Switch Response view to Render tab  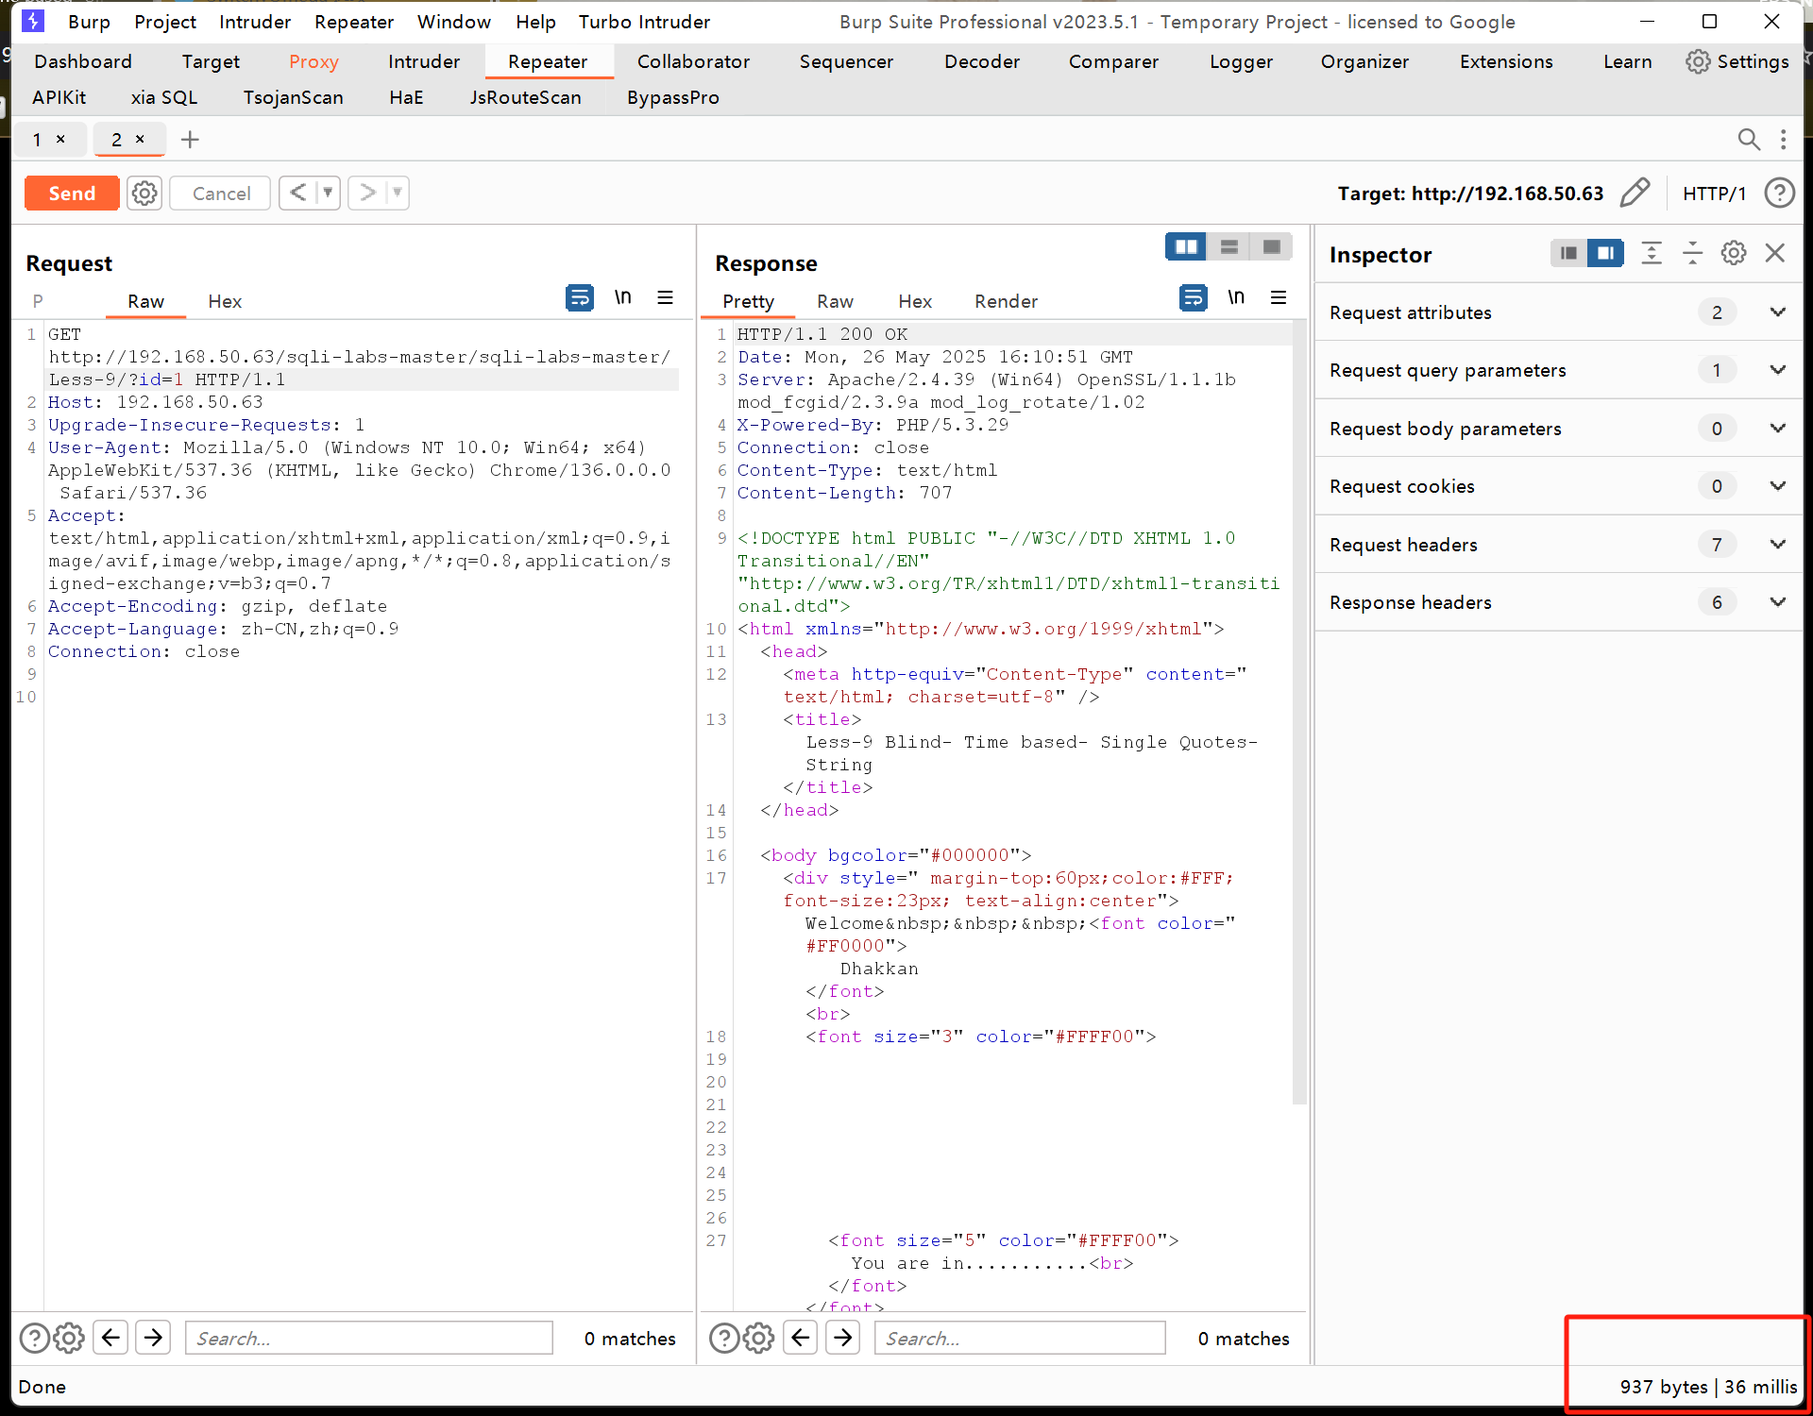[1006, 301]
